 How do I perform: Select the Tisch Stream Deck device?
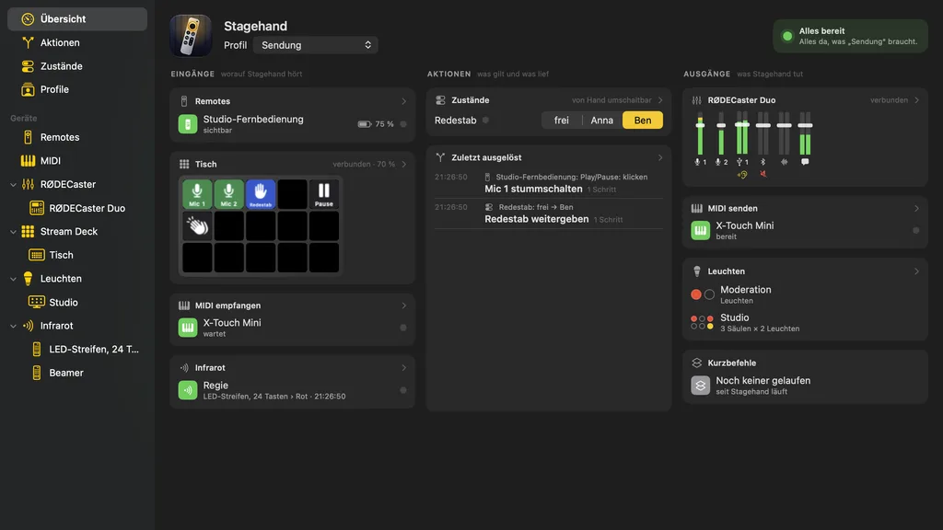tap(77, 255)
